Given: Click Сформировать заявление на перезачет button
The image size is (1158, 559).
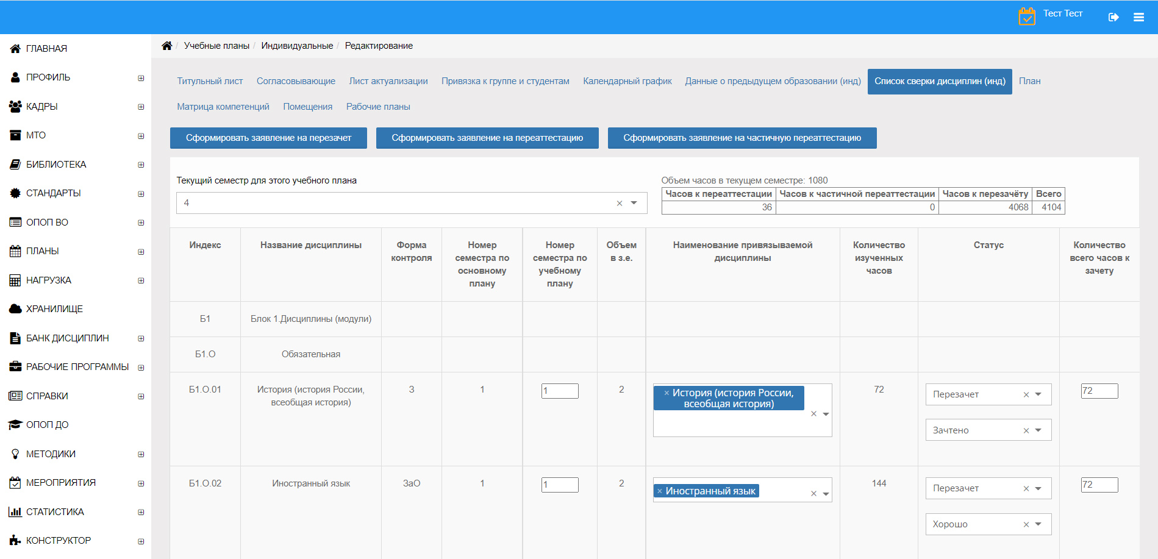Looking at the screenshot, I should pyautogui.click(x=268, y=138).
